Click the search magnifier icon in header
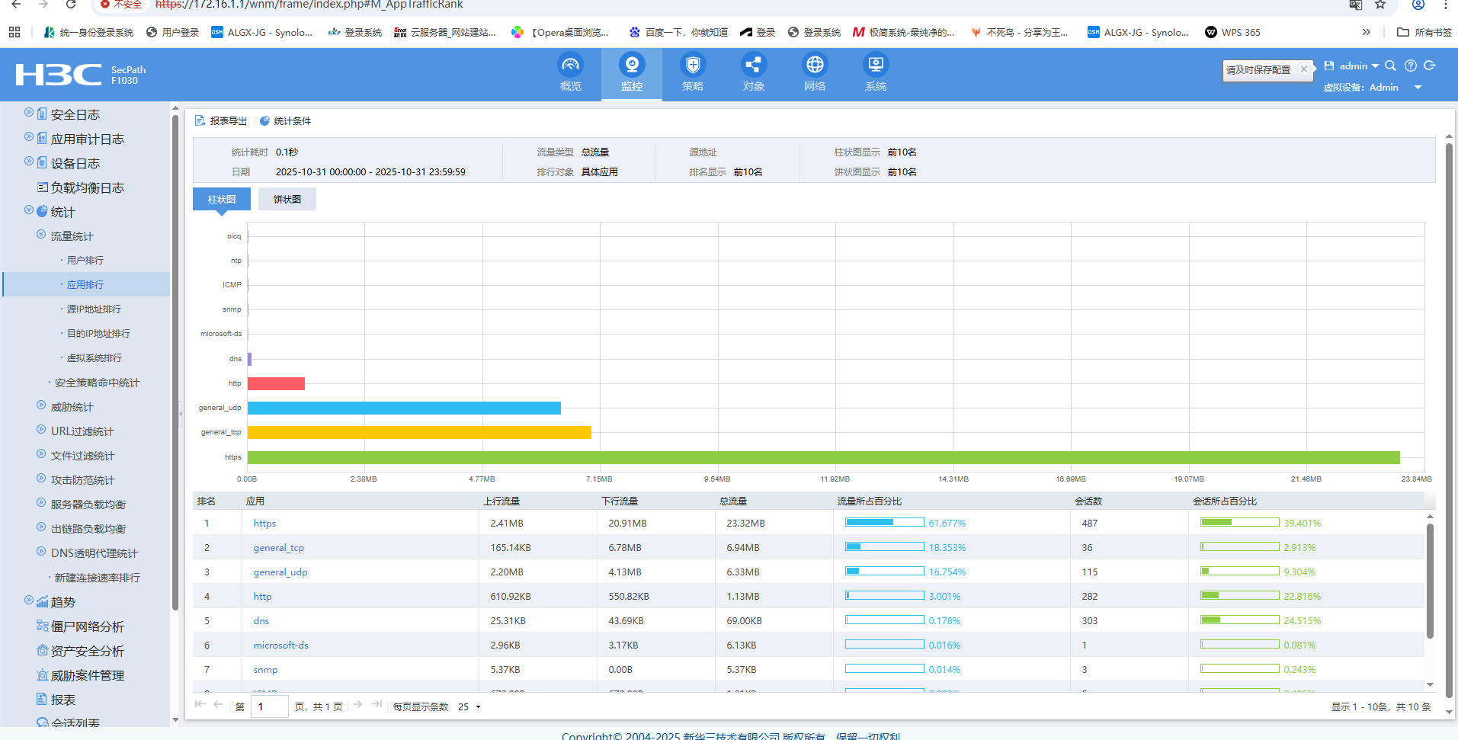This screenshot has width=1458, height=740. point(1390,66)
